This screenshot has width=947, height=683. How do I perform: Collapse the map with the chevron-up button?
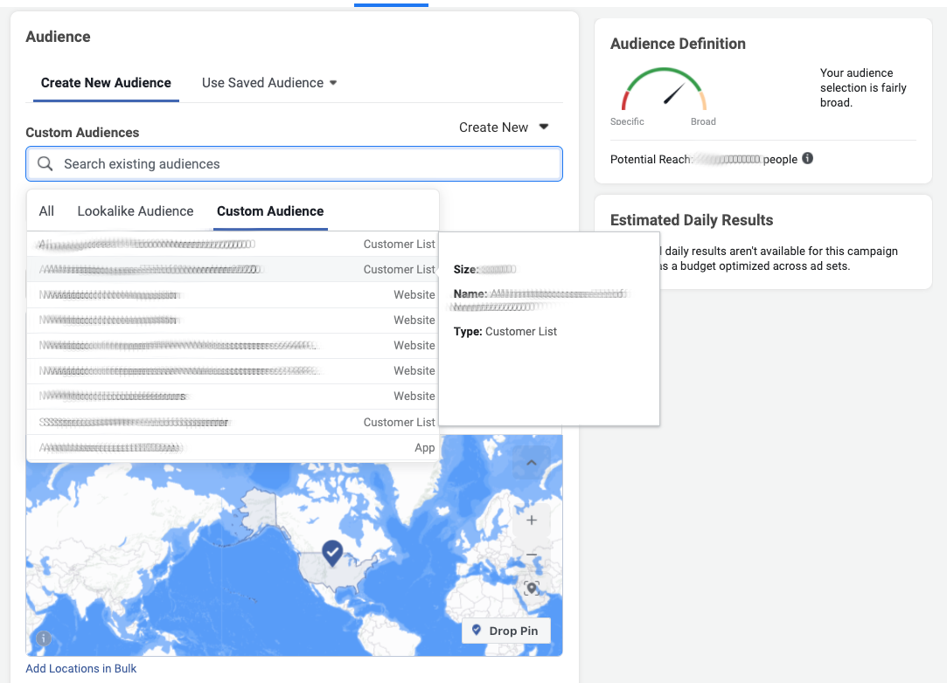tap(532, 463)
